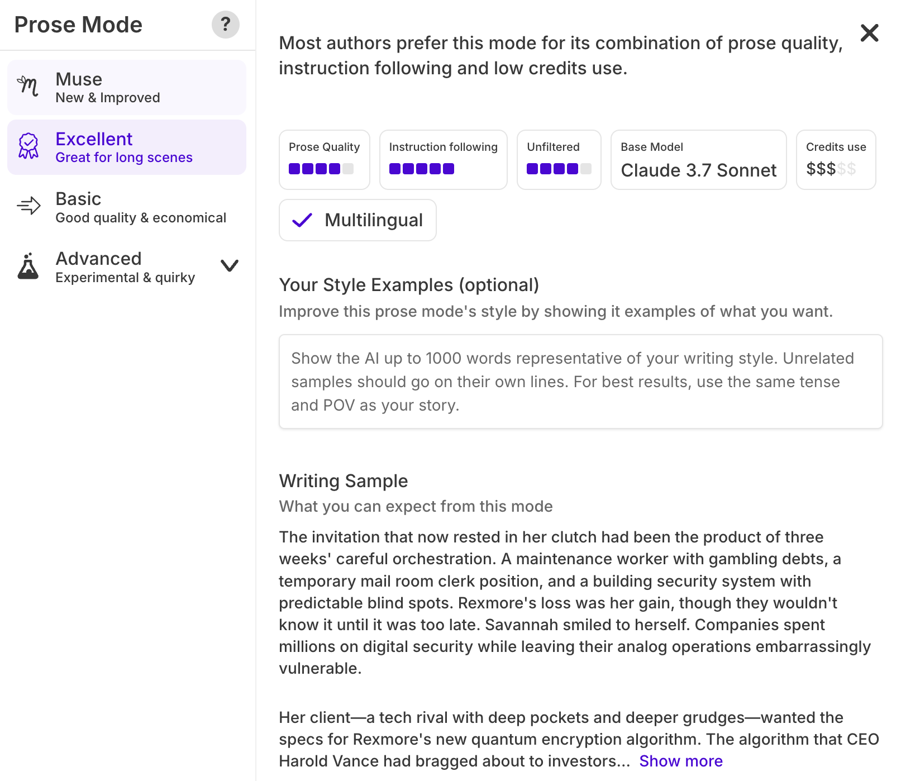
Task: Click the Instruction following rating bar
Action: point(422,169)
